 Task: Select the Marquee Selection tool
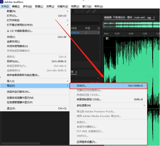[77, 11]
